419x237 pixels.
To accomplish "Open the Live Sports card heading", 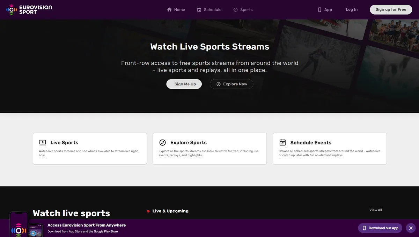I will coord(64,142).
